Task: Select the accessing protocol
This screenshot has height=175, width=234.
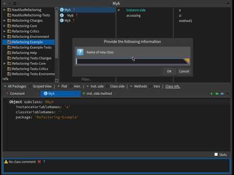Action: (x=133, y=16)
